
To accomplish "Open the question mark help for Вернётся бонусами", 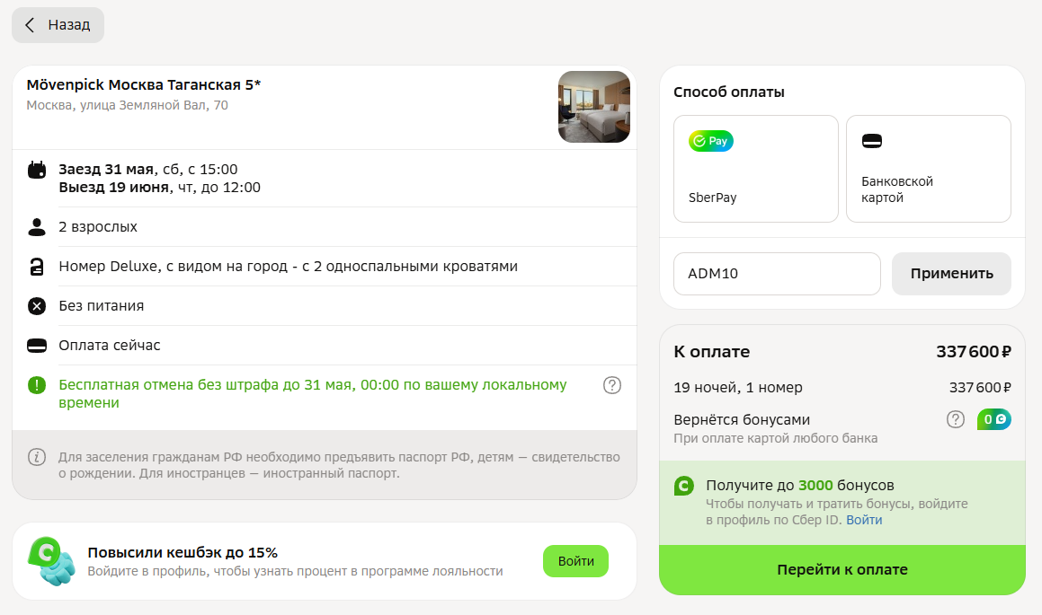I will pyautogui.click(x=956, y=419).
